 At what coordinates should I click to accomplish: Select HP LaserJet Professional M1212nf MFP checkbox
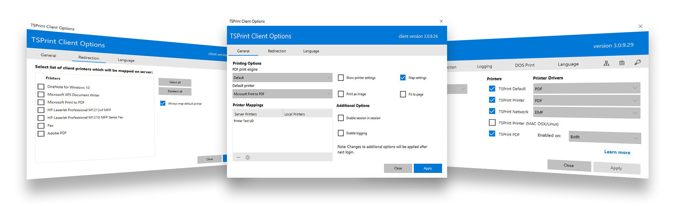(41, 110)
